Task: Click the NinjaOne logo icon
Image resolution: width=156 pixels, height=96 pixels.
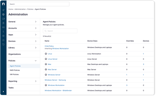Action: coord(3,4)
